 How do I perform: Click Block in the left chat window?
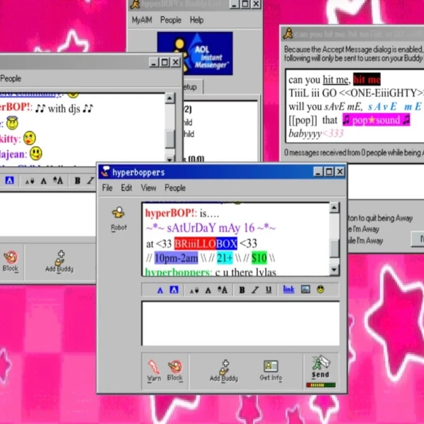click(11, 261)
